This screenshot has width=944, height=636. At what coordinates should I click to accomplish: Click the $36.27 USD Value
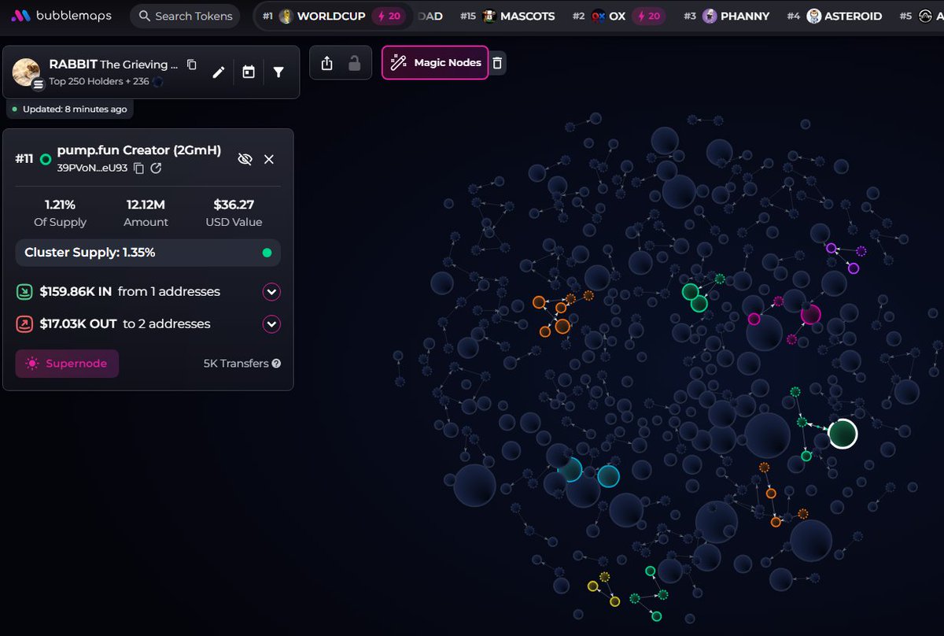(234, 205)
